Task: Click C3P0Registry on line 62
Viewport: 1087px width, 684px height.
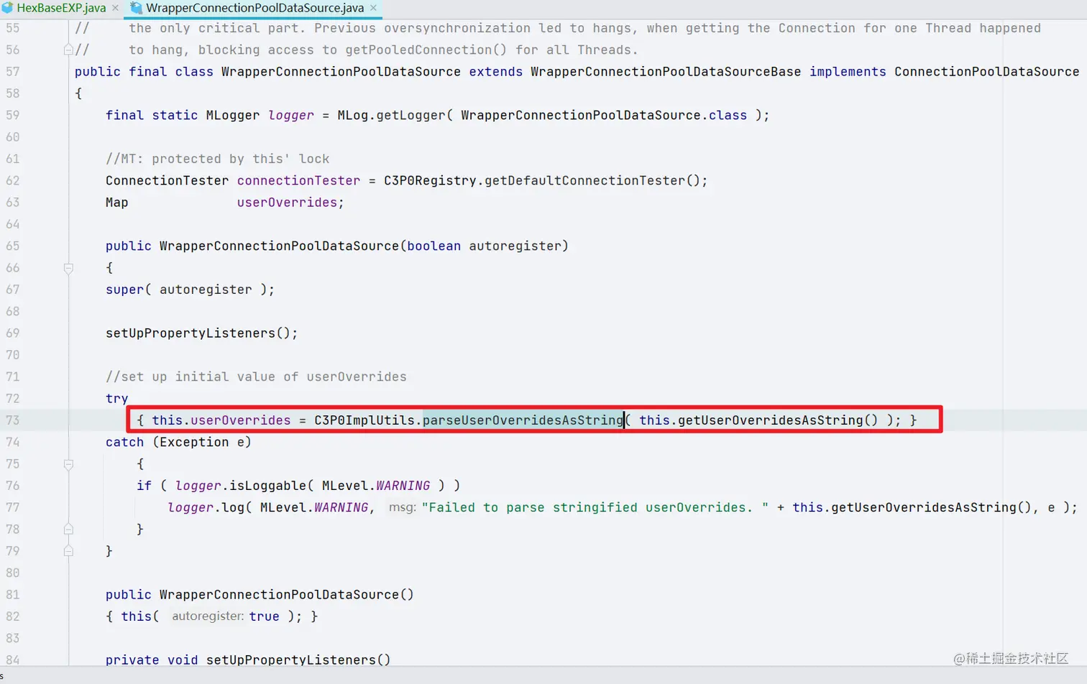Action: 430,180
